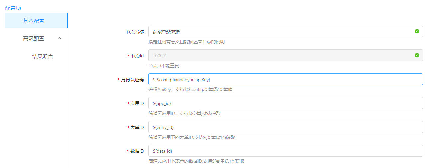Click the 数据ID label
The image size is (438, 168).
137,151
